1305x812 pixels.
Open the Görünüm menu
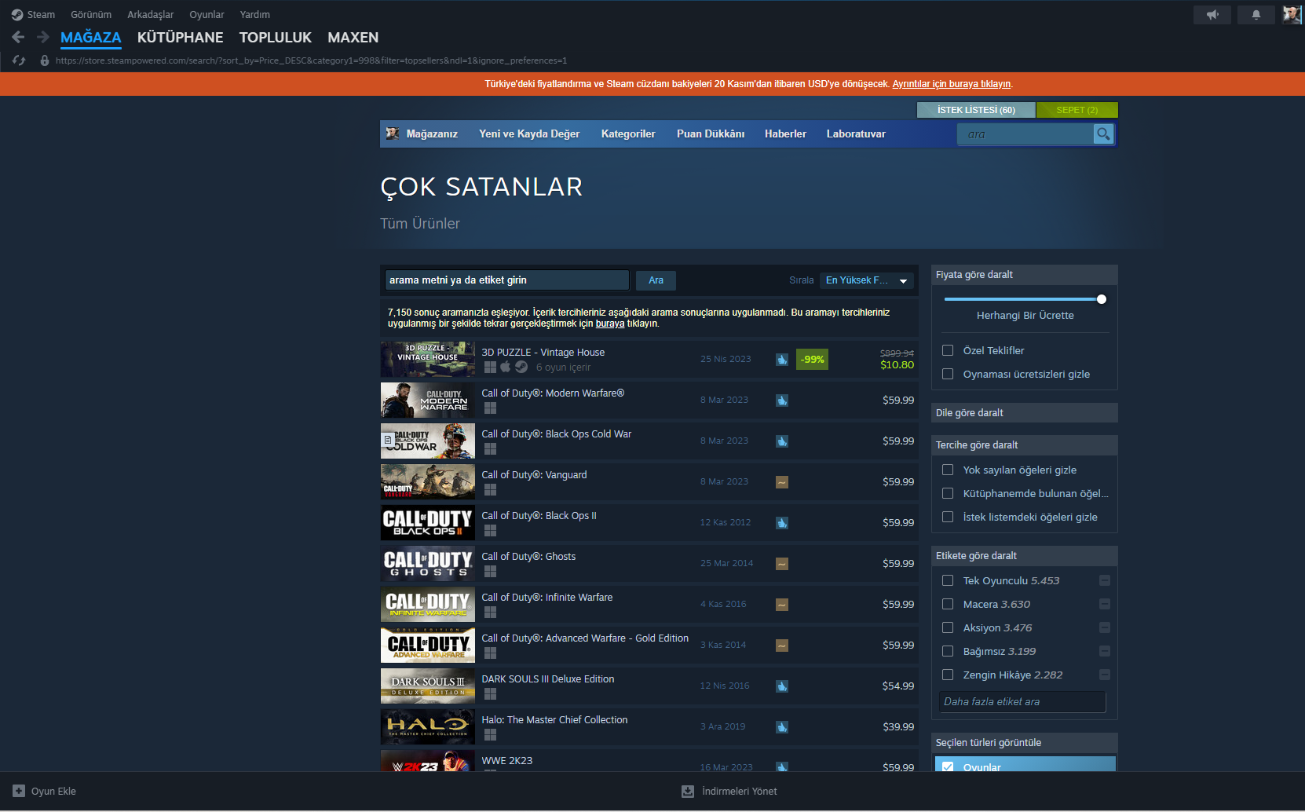(x=91, y=15)
